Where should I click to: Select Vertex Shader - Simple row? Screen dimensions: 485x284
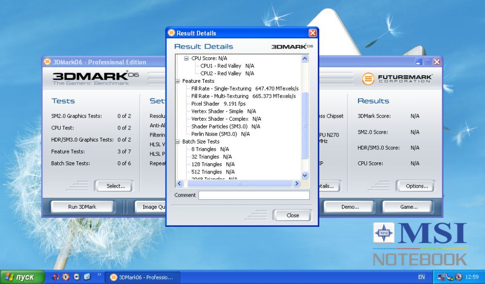click(224, 111)
